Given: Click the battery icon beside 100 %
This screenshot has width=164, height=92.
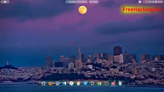Looking at the screenshot, I should coord(156,2).
